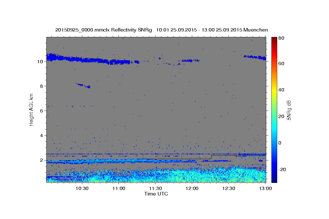Image resolution: width=329 pixels, height=219 pixels.
Task: Click the colorbar value -20
Action: (x=282, y=169)
